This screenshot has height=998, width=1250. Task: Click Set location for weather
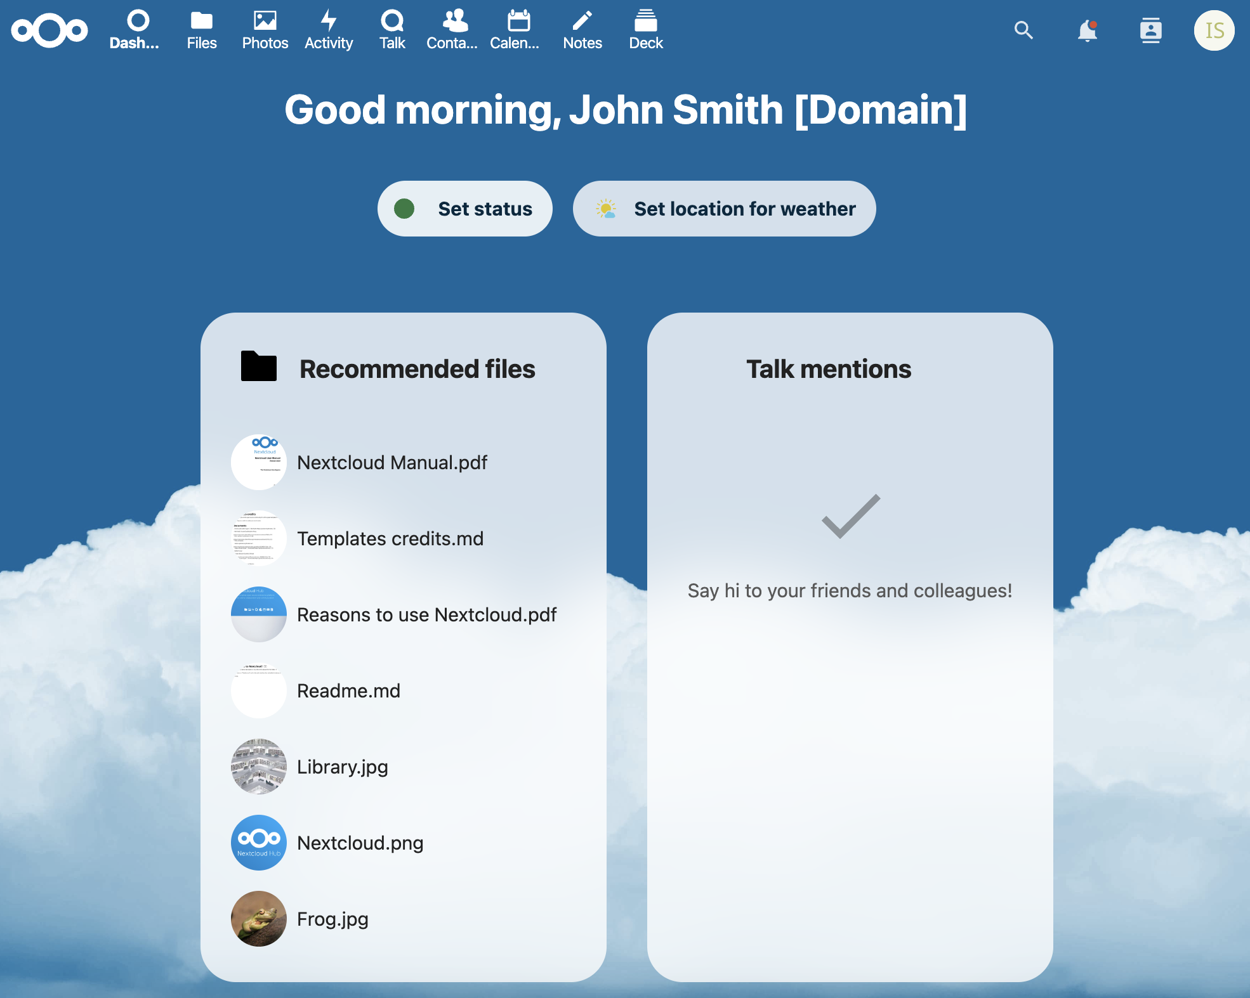tap(724, 209)
